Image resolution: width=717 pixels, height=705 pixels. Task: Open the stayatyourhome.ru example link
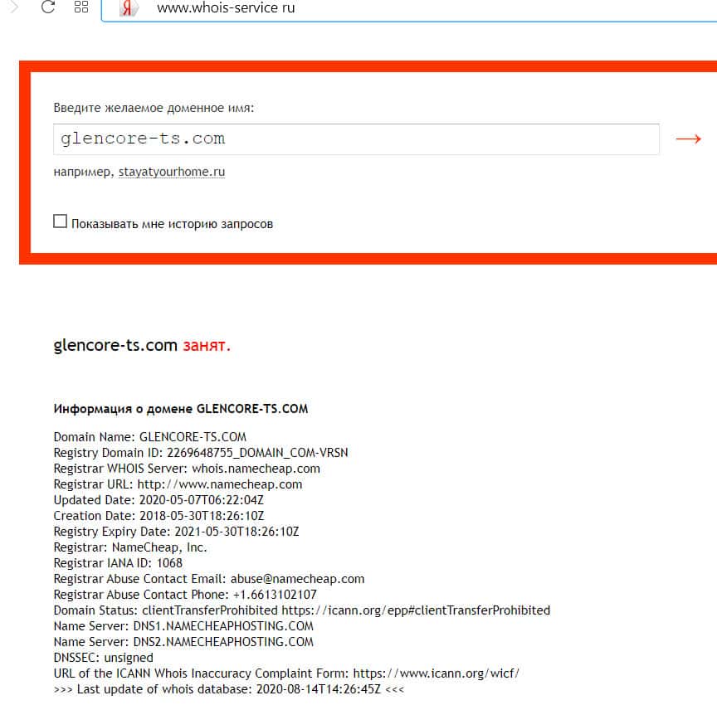pyautogui.click(x=172, y=172)
